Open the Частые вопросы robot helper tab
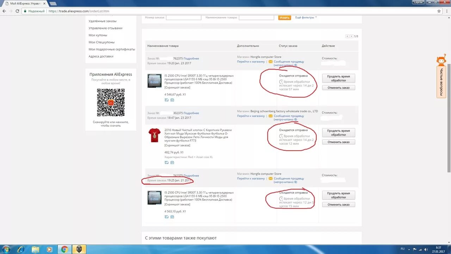This screenshot has height=254, width=451. tap(441, 76)
